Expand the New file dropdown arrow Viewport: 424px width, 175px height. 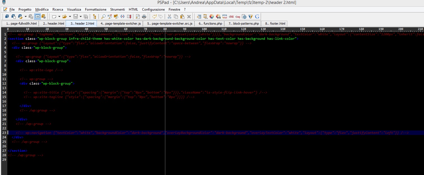pos(59,17)
